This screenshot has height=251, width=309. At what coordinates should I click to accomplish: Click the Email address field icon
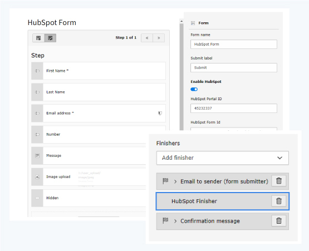pyautogui.click(x=37, y=114)
